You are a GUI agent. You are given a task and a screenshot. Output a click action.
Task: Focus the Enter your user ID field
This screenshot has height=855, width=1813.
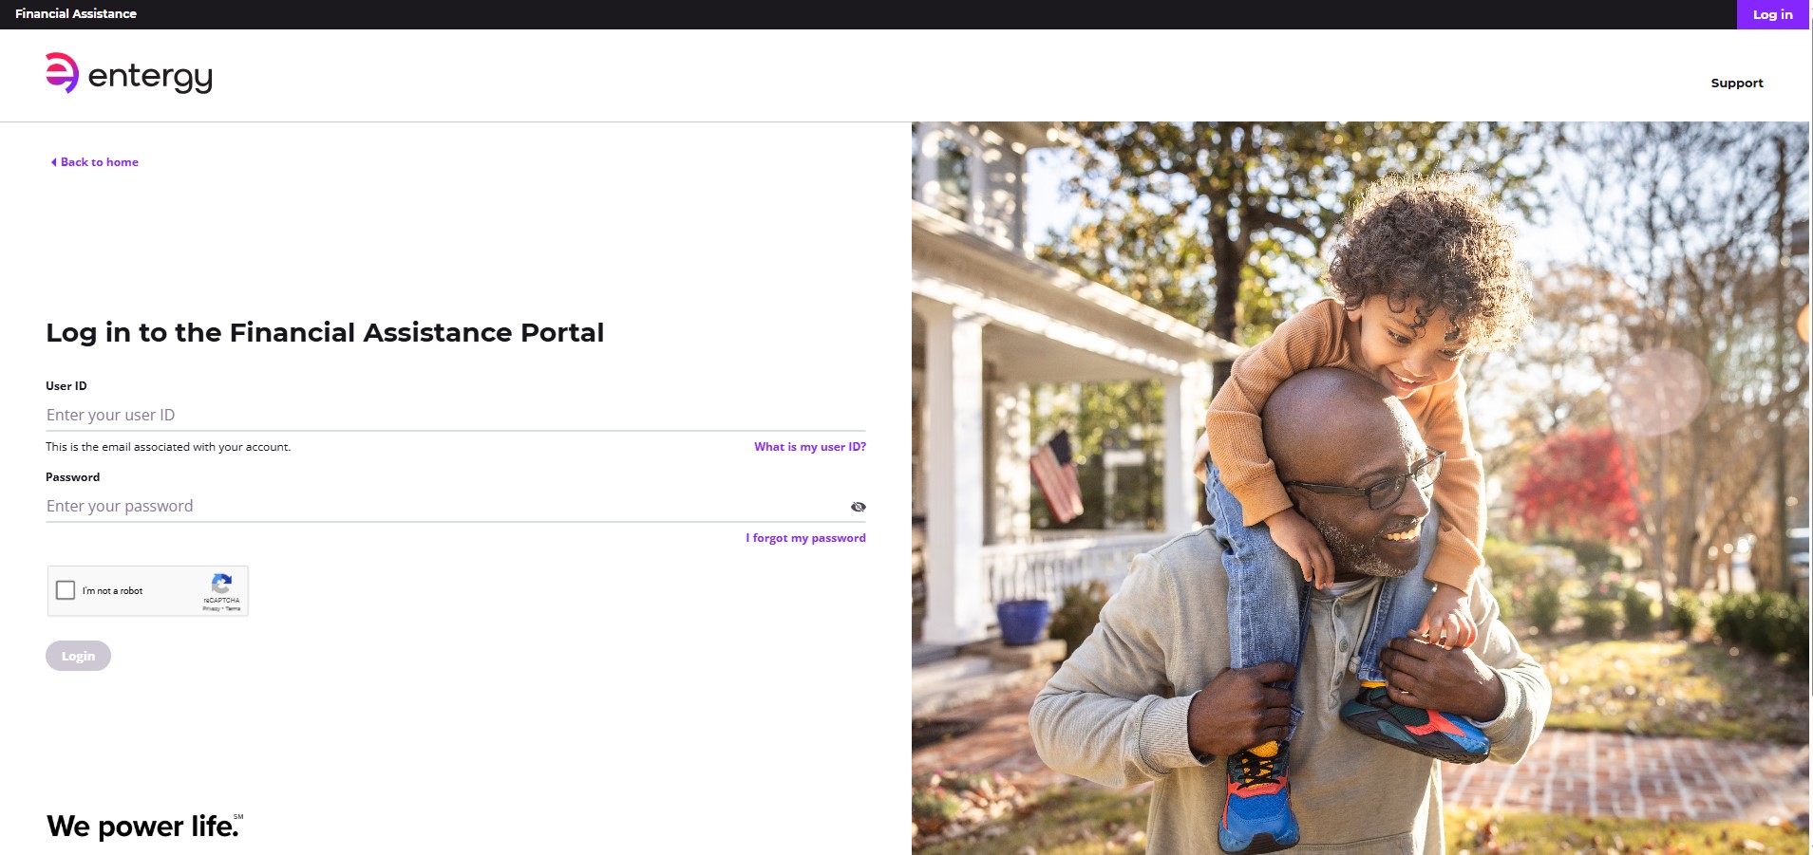[x=456, y=415]
